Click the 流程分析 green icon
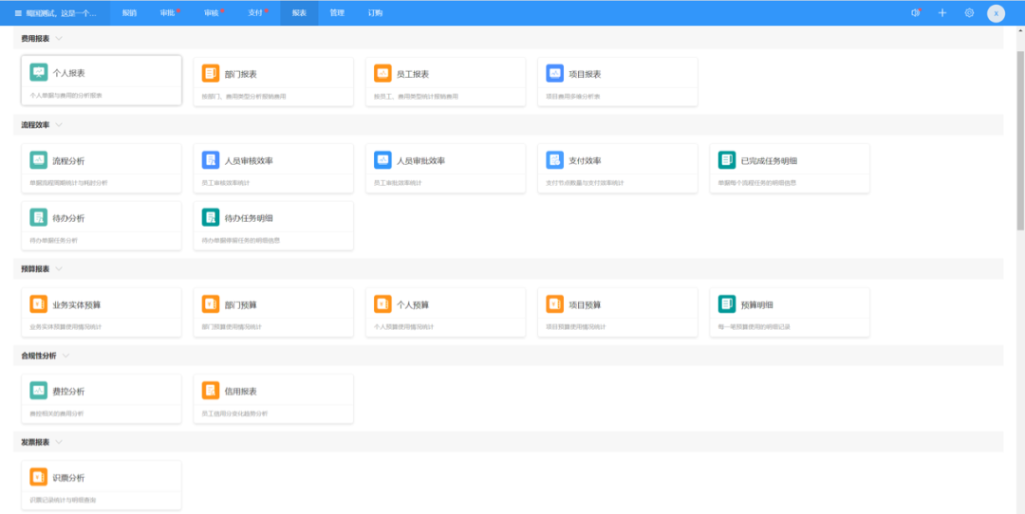Viewport: 1025px width, 514px height. [39, 160]
